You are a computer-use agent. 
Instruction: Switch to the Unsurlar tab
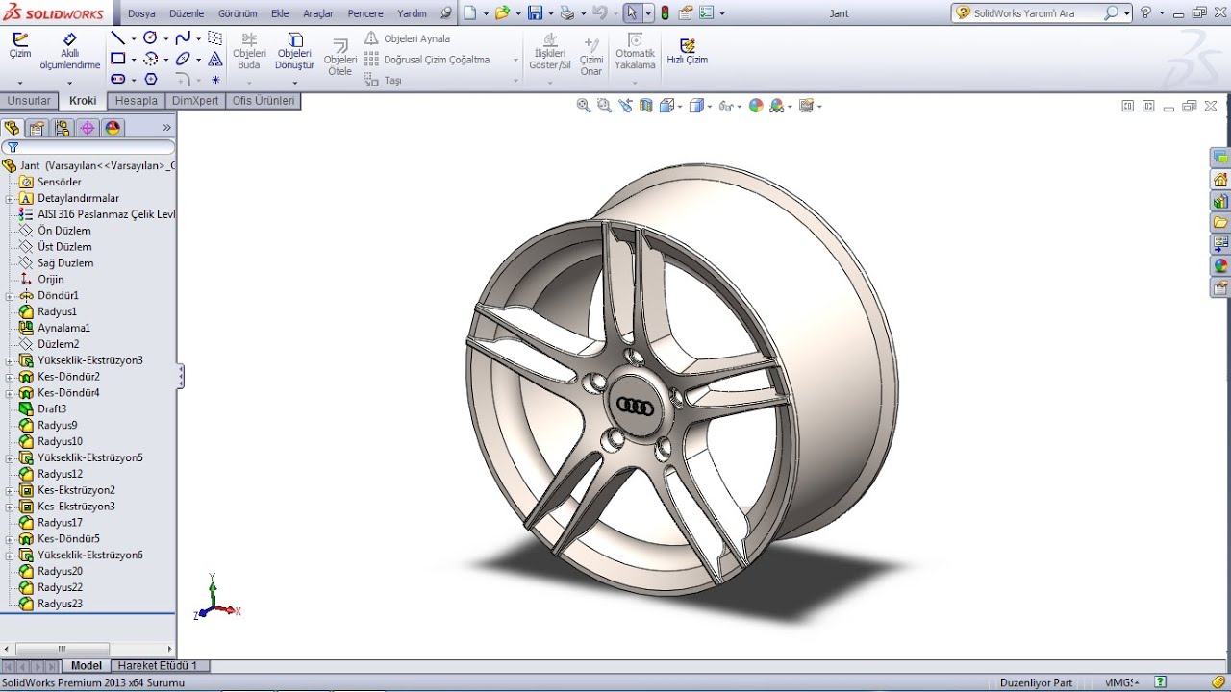[29, 100]
